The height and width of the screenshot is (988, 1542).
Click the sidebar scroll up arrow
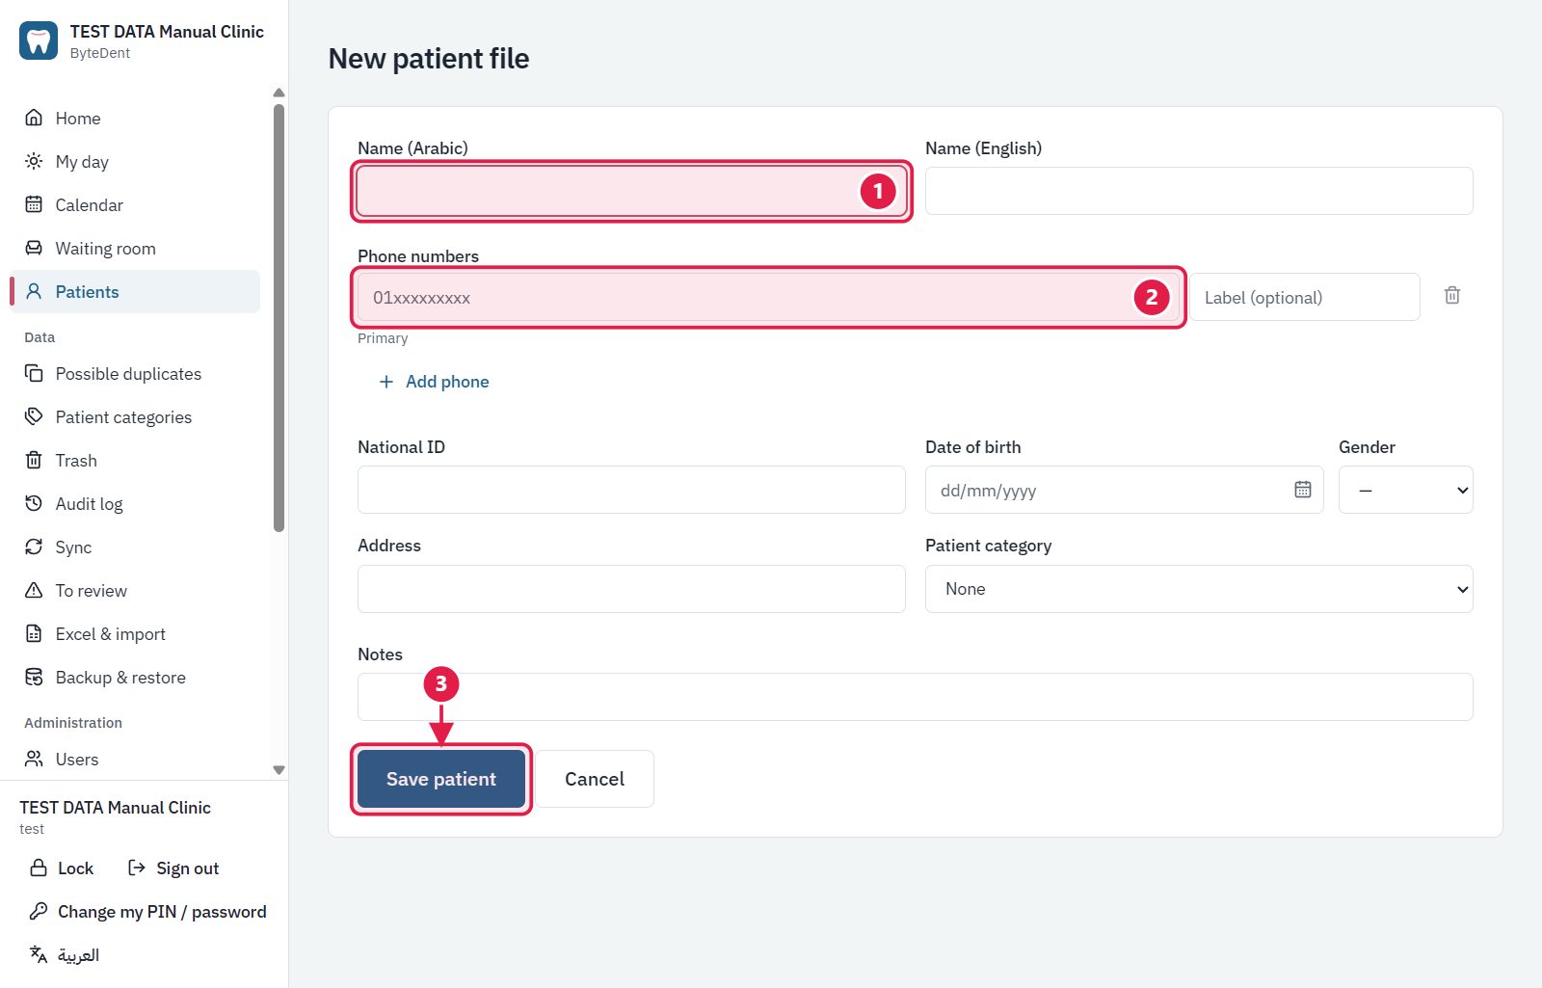click(279, 93)
